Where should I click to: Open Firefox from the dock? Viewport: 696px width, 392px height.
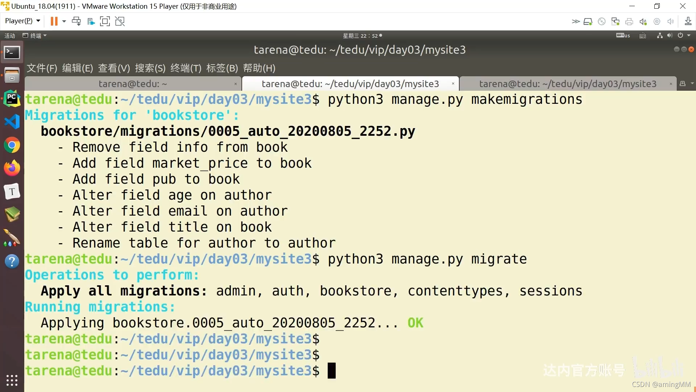(12, 168)
